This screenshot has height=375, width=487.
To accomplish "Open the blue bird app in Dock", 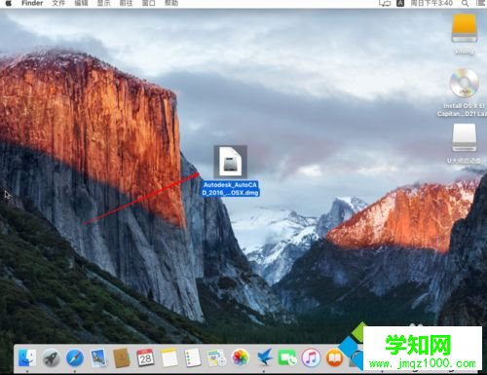I will click(x=264, y=357).
